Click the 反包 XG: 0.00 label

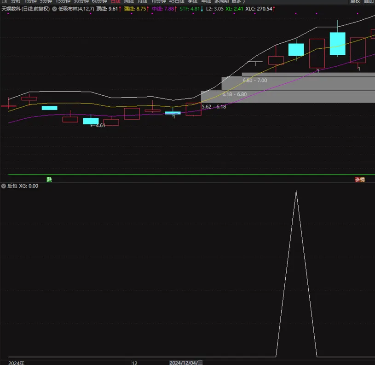(x=23, y=186)
